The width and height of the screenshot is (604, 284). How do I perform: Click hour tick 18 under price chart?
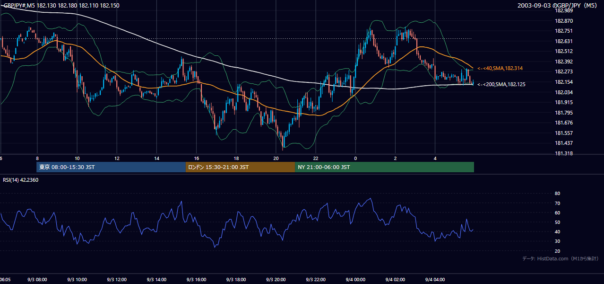236,159
